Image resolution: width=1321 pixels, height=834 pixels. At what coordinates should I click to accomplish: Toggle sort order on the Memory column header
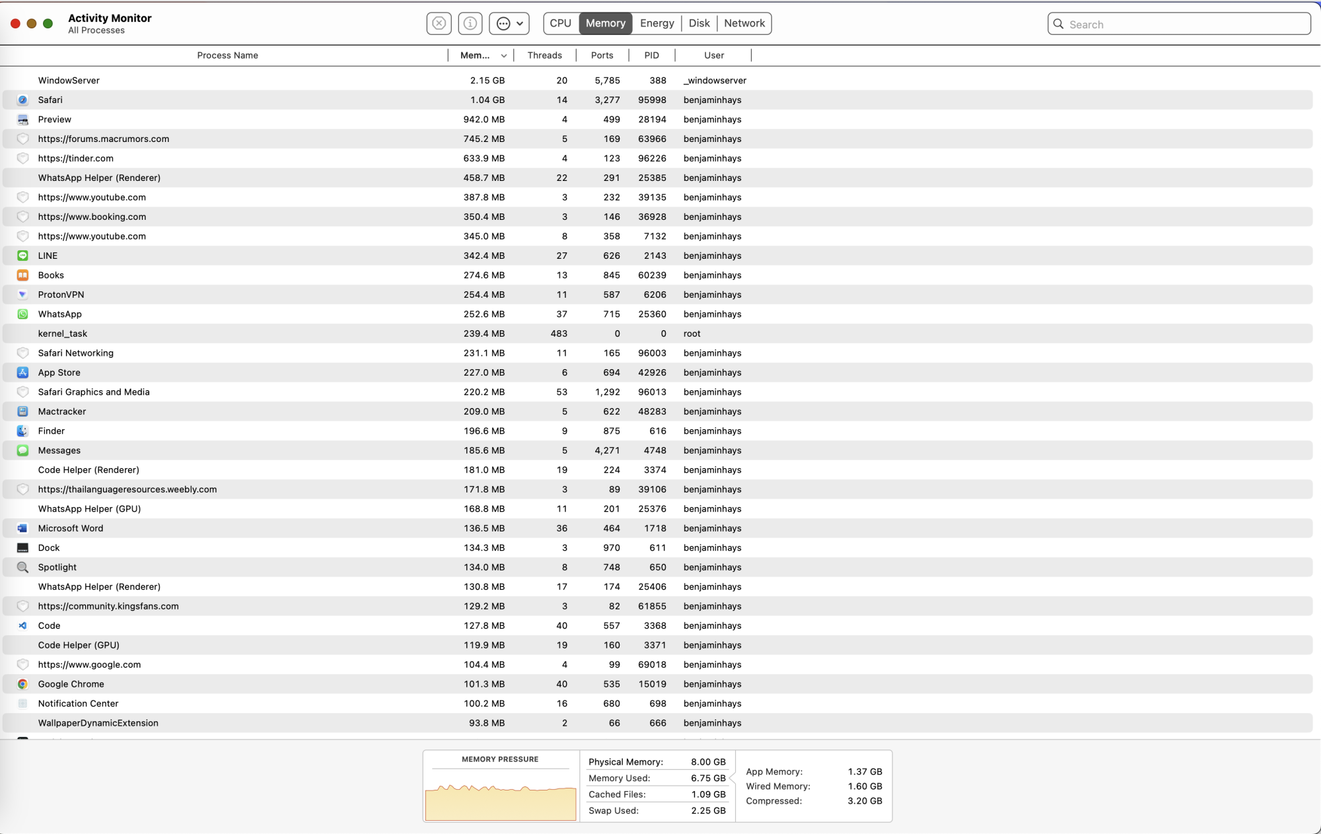[x=482, y=55]
